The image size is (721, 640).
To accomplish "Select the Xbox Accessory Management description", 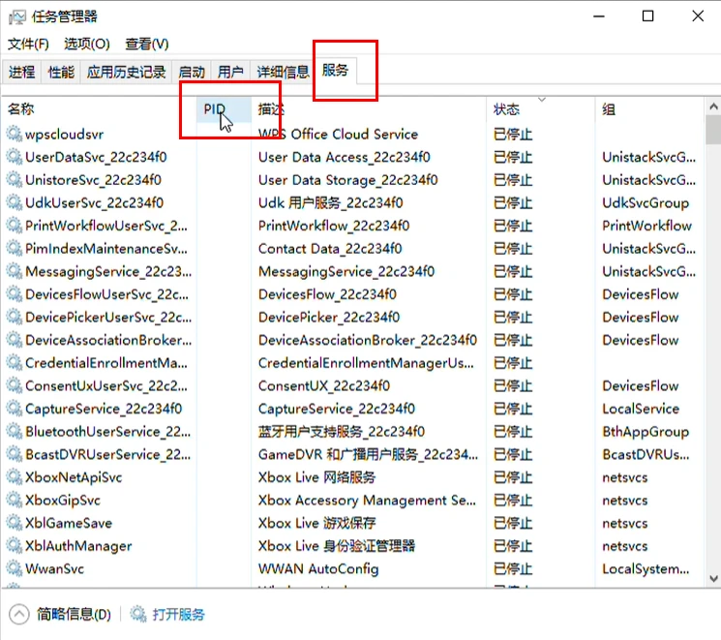I will tap(367, 500).
